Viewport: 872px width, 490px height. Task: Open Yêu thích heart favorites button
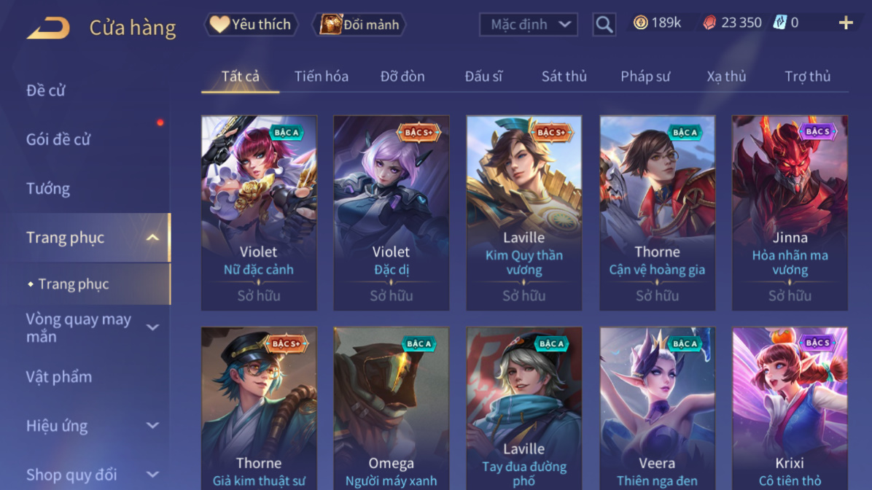[x=252, y=25]
